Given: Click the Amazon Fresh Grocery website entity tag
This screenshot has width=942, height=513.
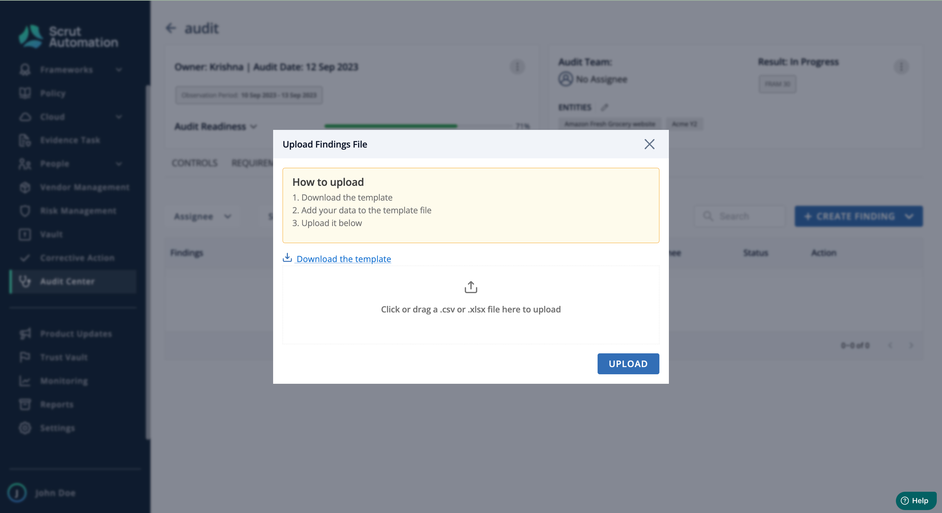Looking at the screenshot, I should pyautogui.click(x=610, y=124).
